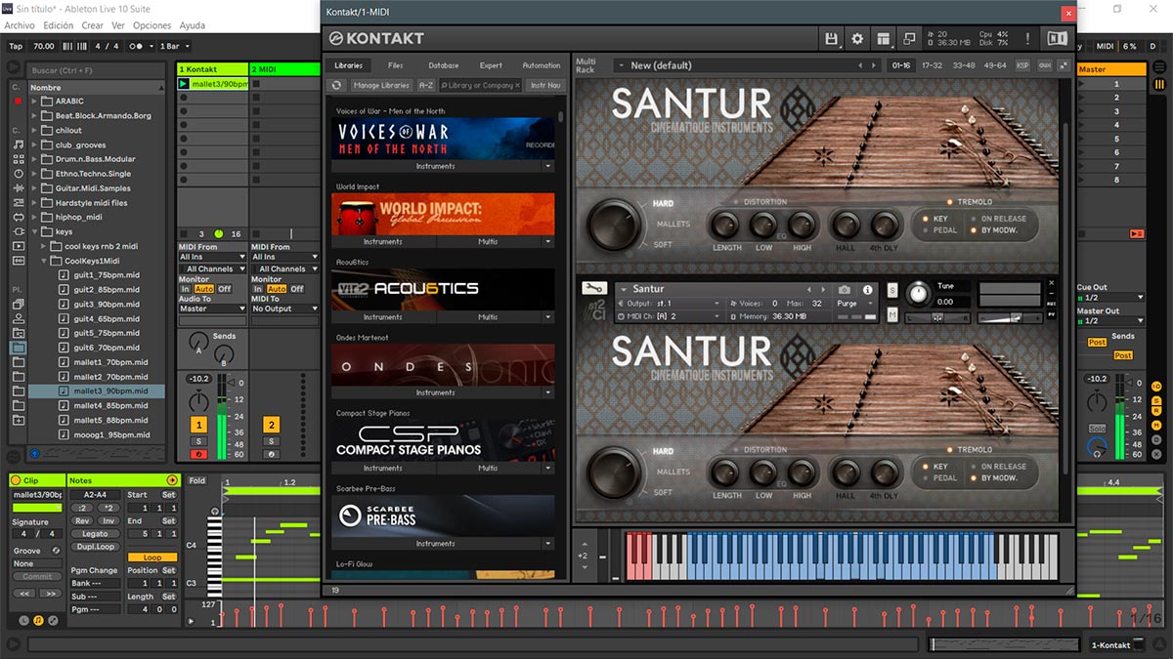Open the Sounds category in Live browser
The height and width of the screenshot is (659, 1173).
coord(19,144)
